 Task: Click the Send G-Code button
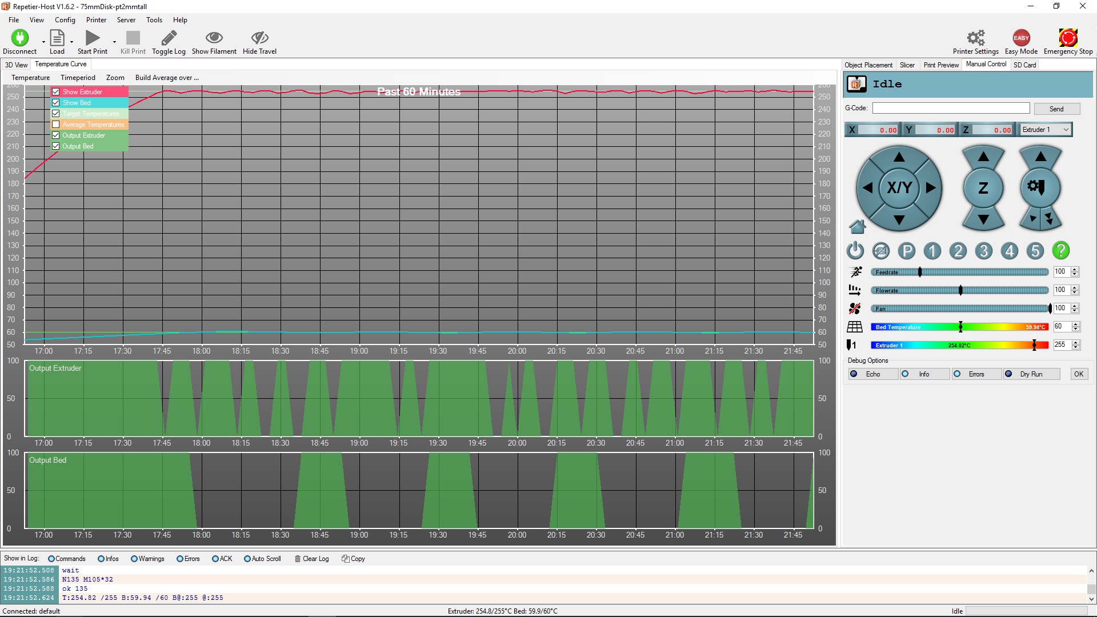1056,109
